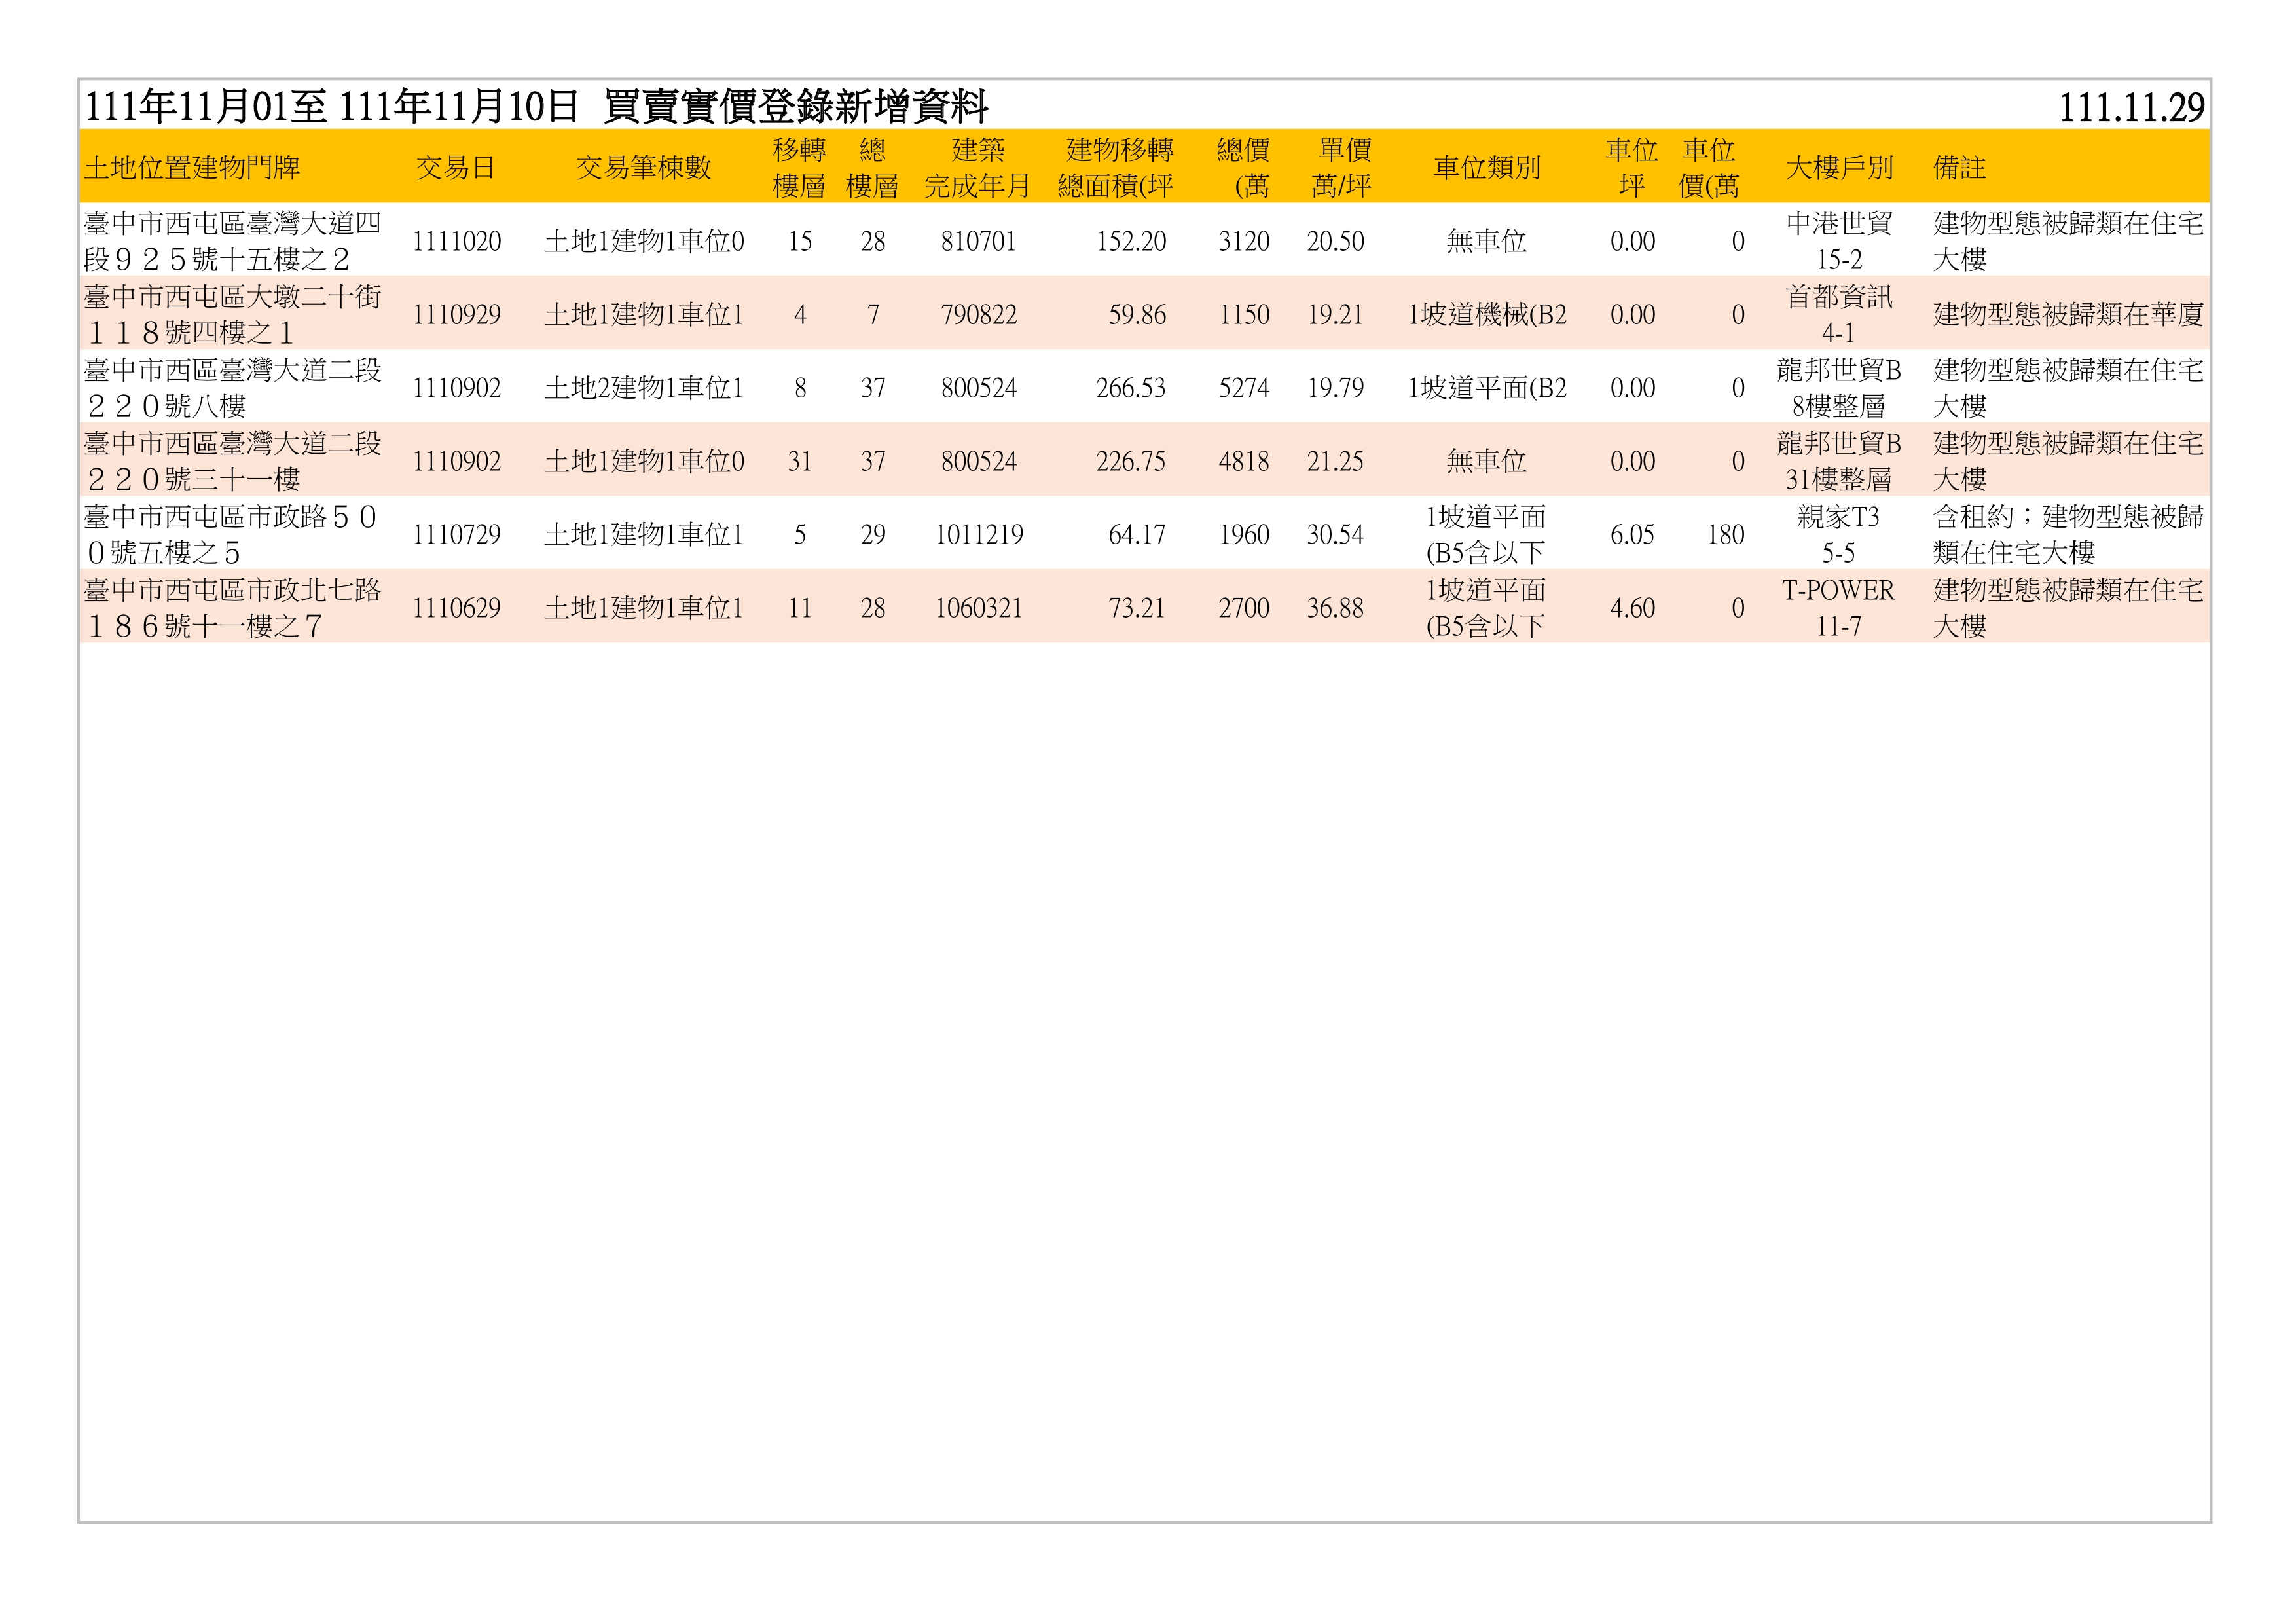
Task: Click area value 73.21
Action: point(1137,607)
